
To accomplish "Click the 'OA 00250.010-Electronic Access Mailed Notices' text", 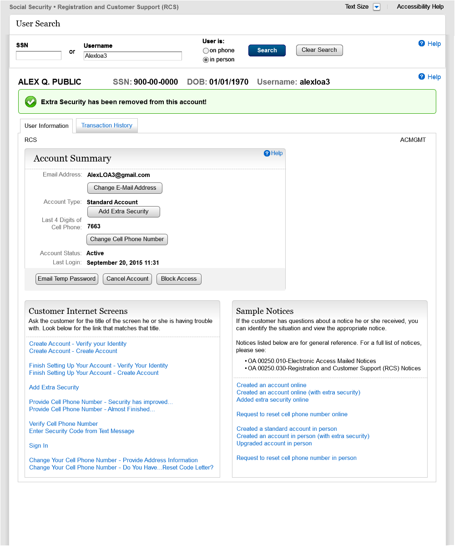I will [x=312, y=361].
